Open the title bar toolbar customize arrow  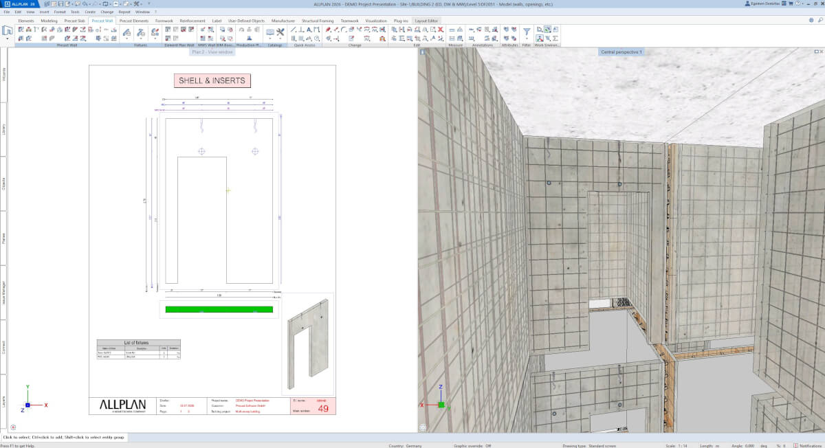point(149,3)
